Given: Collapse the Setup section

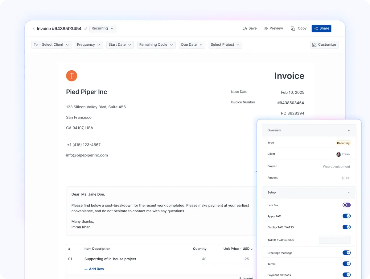Looking at the screenshot, I should click(x=349, y=193).
